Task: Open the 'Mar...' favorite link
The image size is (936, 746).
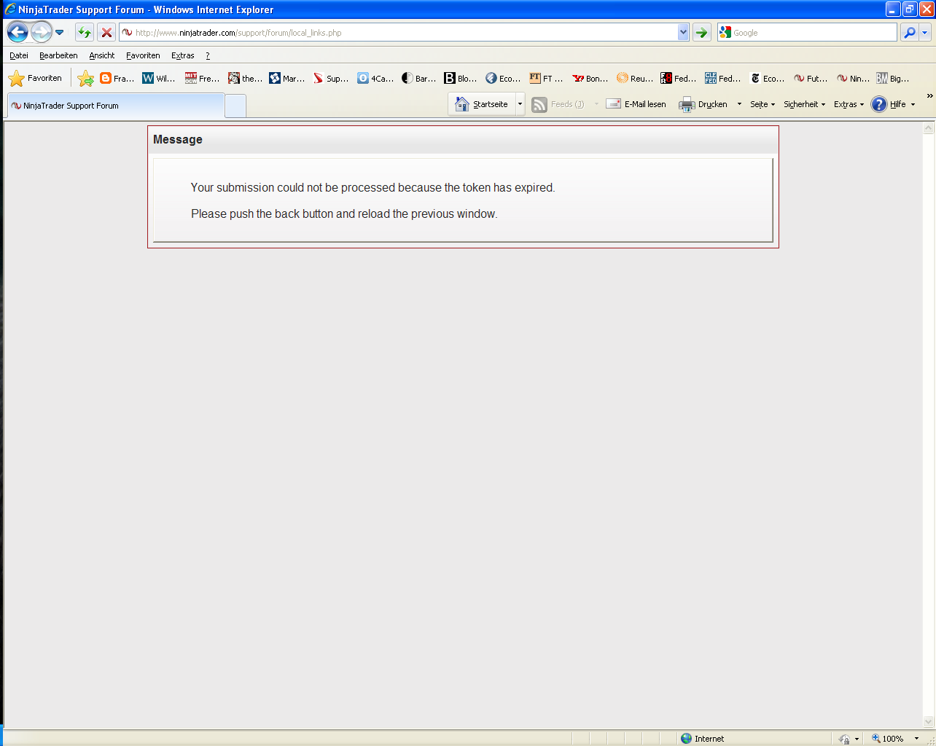Action: tap(287, 78)
